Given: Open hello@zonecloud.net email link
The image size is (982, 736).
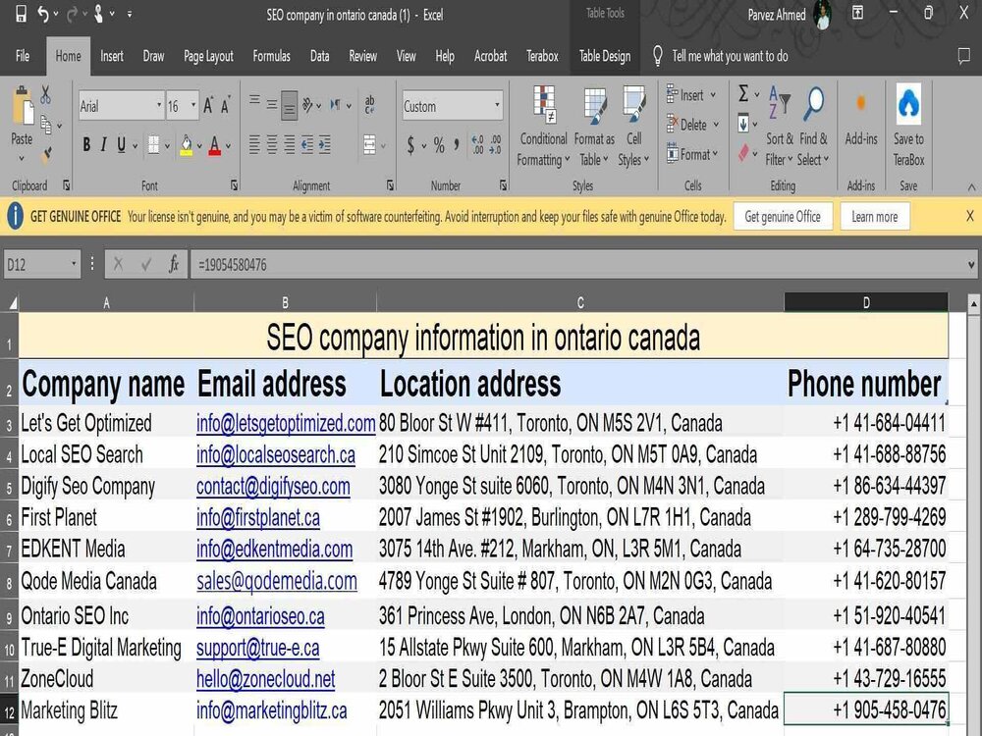Looking at the screenshot, I should tap(265, 678).
